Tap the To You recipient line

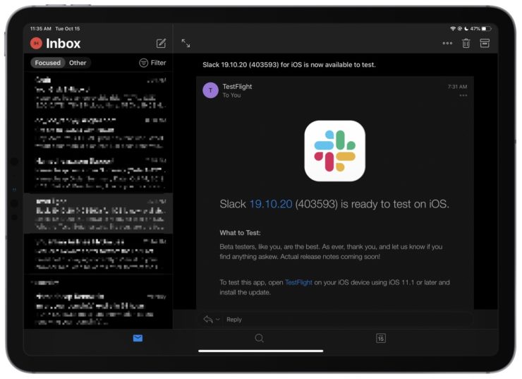click(x=231, y=95)
